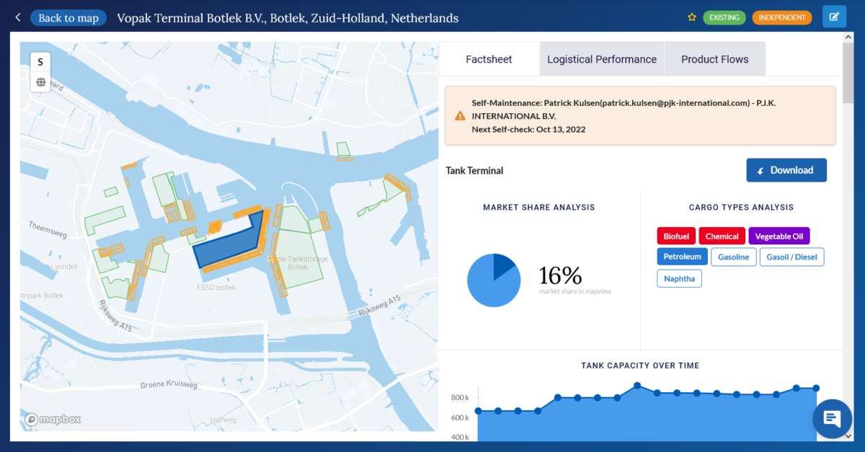This screenshot has width=865, height=452.
Task: Switch to Logistical Performance tab
Action: pyautogui.click(x=602, y=59)
